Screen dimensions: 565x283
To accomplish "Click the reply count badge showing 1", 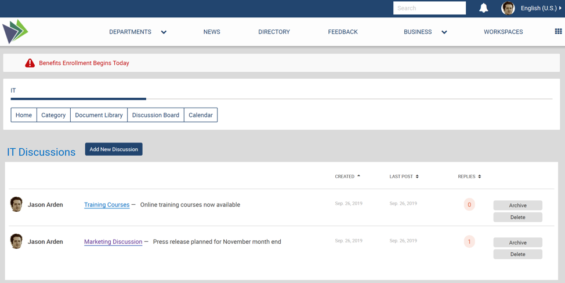I will tap(469, 241).
